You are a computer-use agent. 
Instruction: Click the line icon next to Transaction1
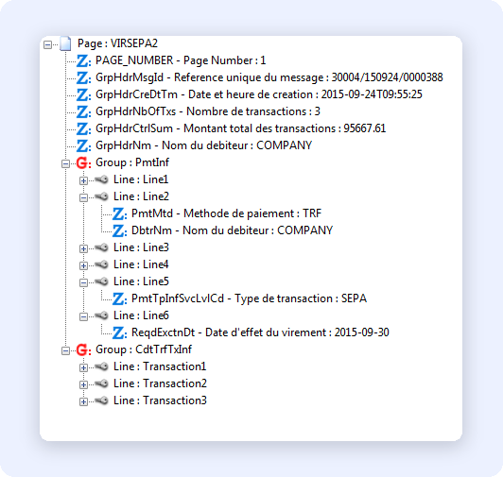click(102, 366)
